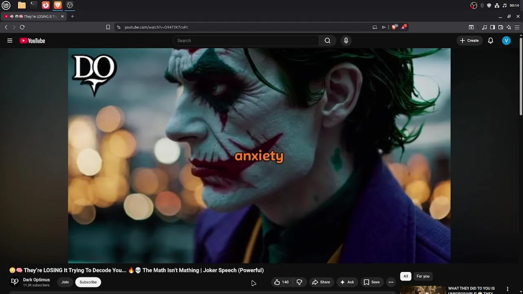Open Brave Shields lion icon
523x294 pixels.
(x=394, y=27)
